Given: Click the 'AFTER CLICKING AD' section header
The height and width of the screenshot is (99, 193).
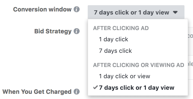Looking at the screenshot, I should pyautogui.click(x=121, y=28).
